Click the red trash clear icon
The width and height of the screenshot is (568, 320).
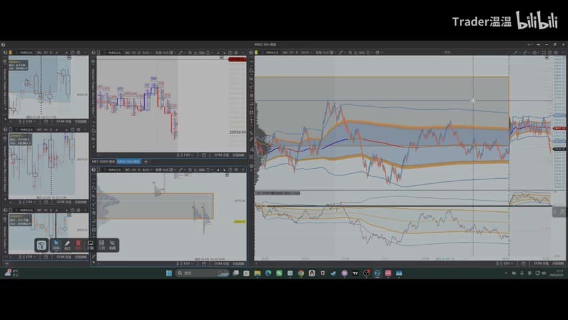coord(78,245)
